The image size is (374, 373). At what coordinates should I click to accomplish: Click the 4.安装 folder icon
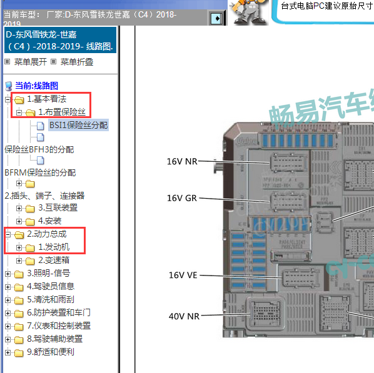pyautogui.click(x=30, y=222)
